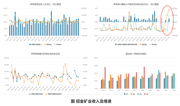Viewport: 180px width, 106px height.
Task: Click the 2016 label on quarterly revenue chart
Action: [127, 90]
